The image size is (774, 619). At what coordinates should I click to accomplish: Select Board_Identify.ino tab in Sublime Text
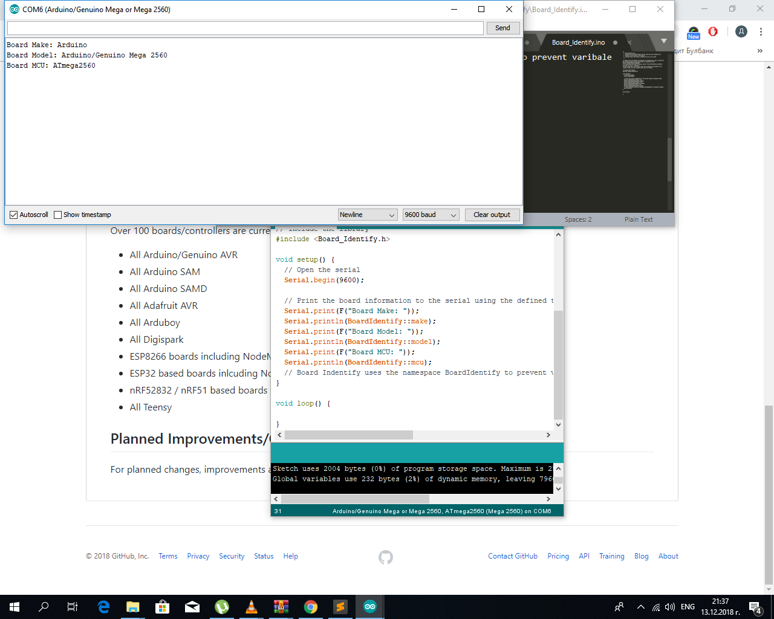tap(578, 42)
